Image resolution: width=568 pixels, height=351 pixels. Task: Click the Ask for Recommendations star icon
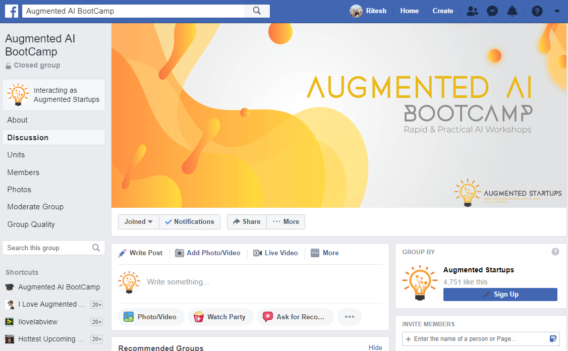click(x=268, y=317)
